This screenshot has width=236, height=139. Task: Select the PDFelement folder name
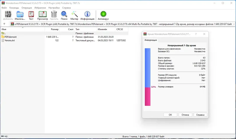11,37
